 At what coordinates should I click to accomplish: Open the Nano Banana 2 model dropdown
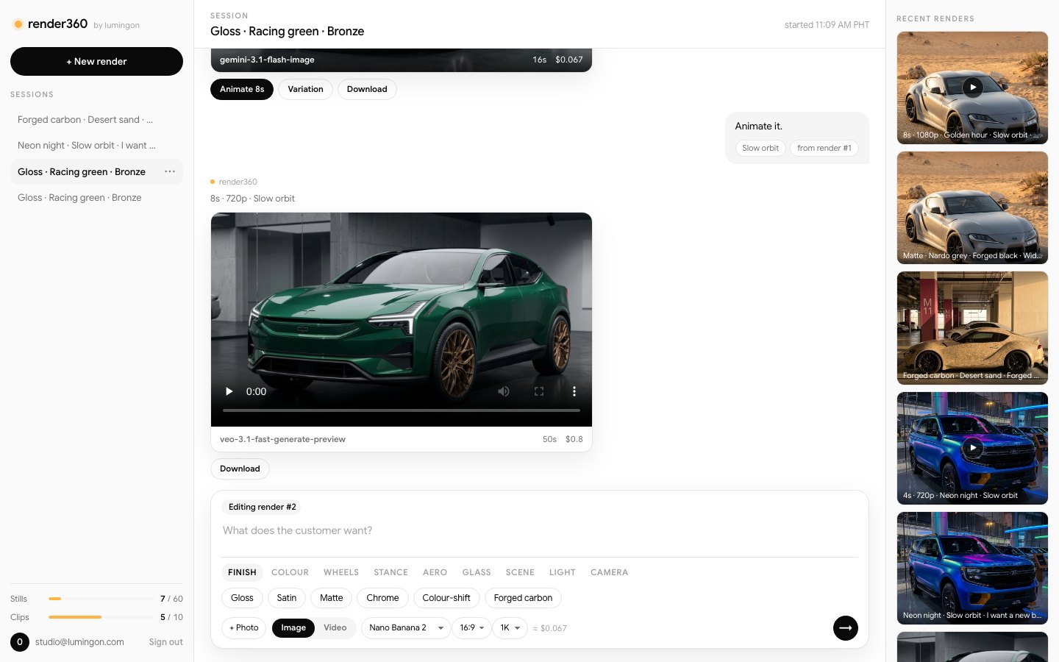(405, 628)
